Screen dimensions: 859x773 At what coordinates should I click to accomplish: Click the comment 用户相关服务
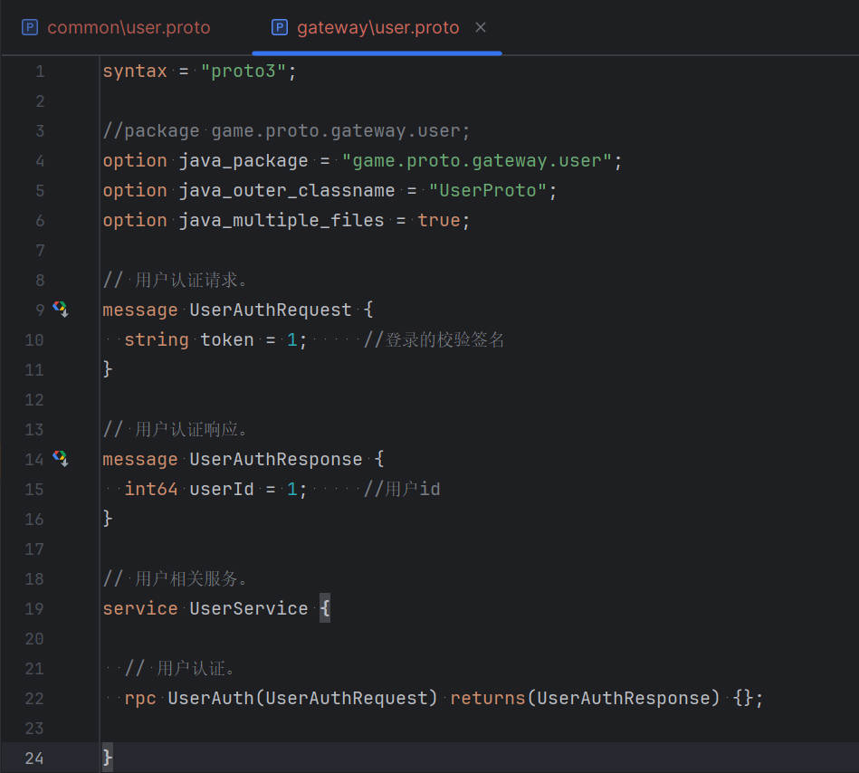176,578
